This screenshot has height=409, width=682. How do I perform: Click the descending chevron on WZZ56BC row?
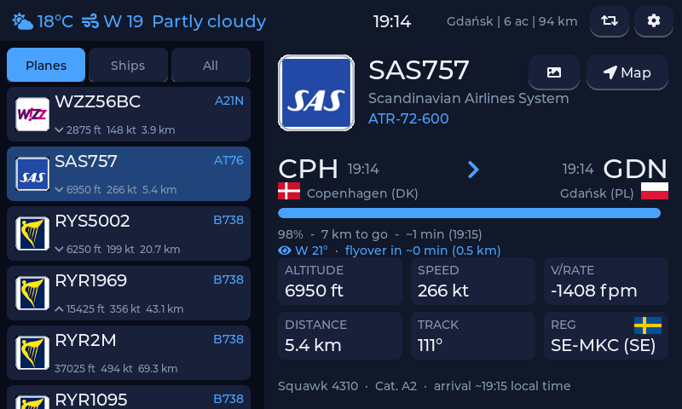59,130
